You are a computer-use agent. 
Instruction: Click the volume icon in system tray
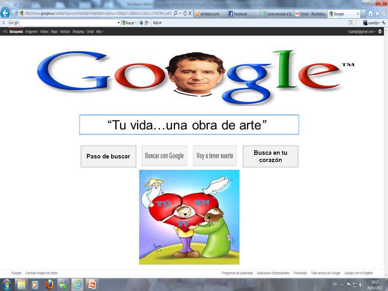[x=361, y=285]
